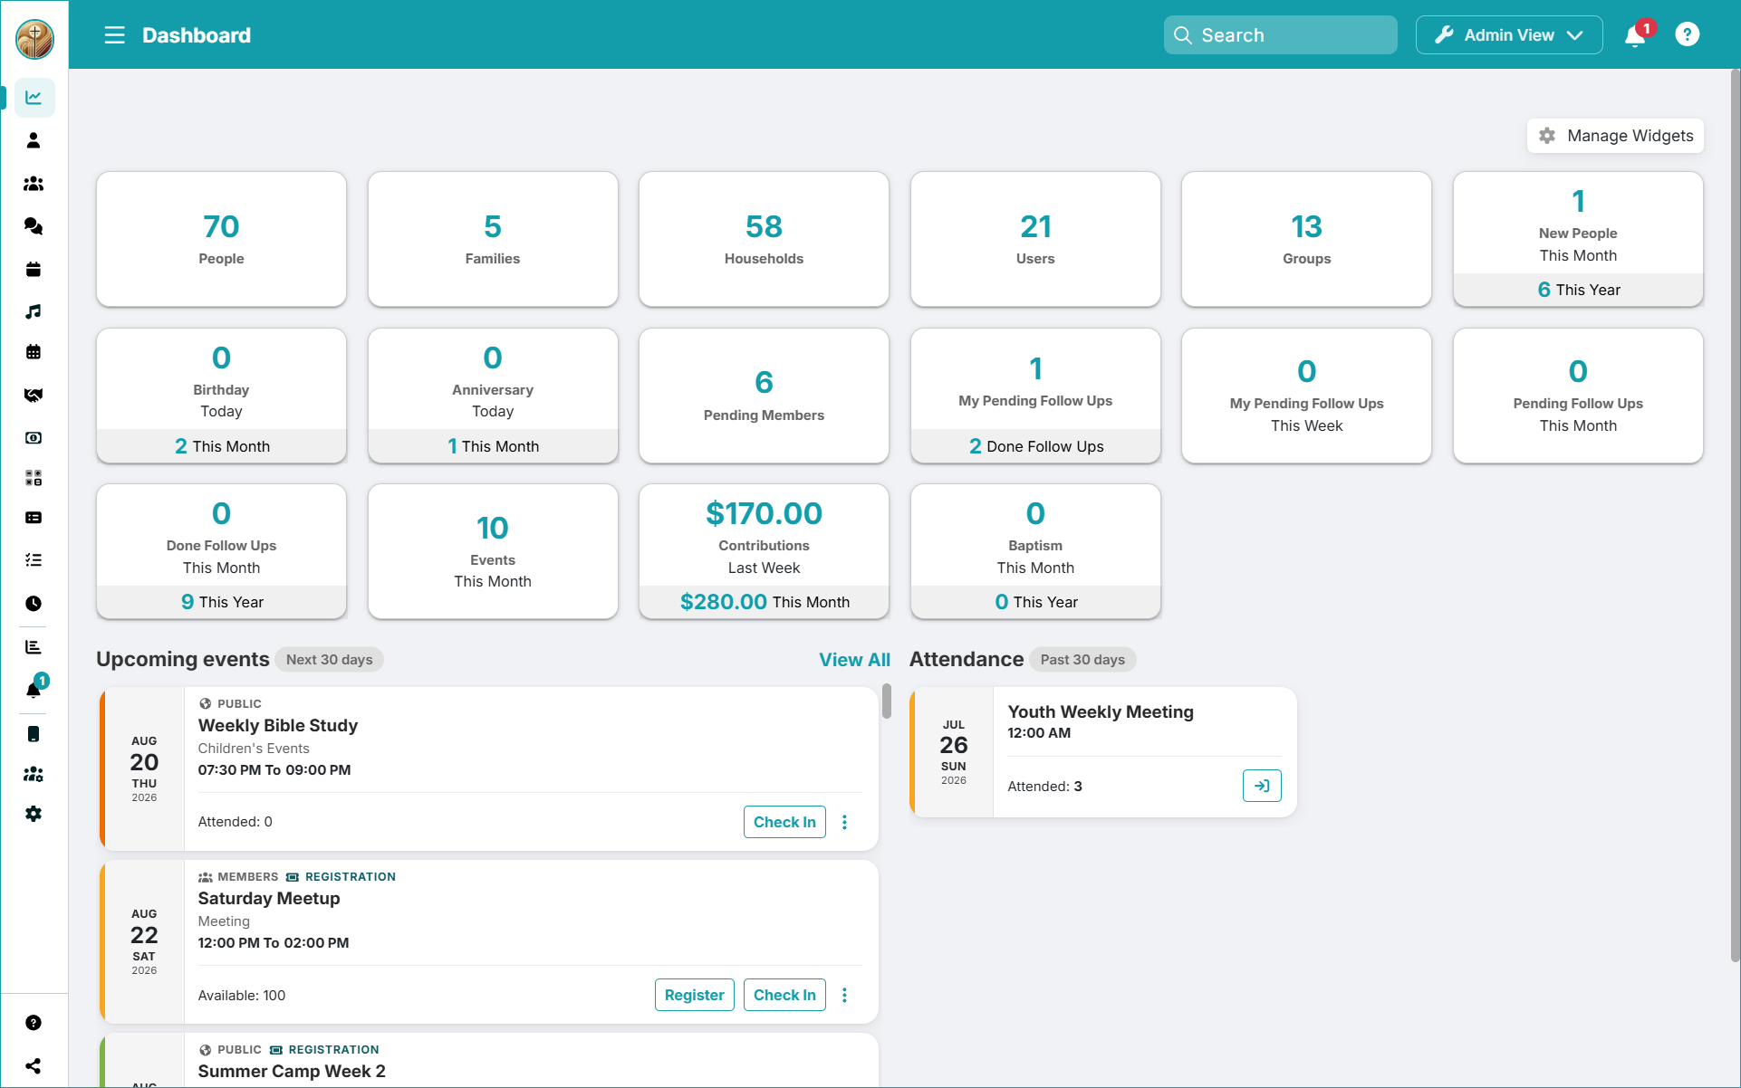Click Register for Saturday Meetup
This screenshot has height=1088, width=1741.
pos(694,995)
